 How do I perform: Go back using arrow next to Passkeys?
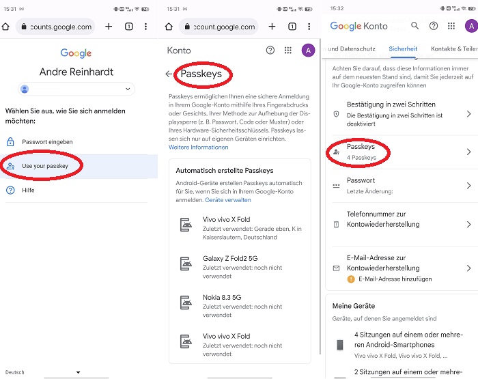169,74
